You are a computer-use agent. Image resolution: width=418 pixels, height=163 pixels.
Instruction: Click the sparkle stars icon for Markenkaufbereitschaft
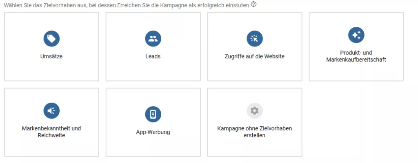(x=356, y=35)
